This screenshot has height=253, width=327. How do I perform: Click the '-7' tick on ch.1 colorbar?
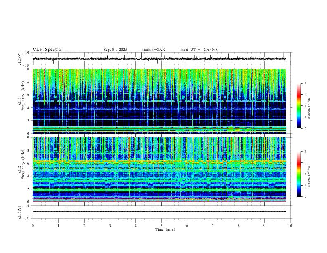[x=304, y=129]
